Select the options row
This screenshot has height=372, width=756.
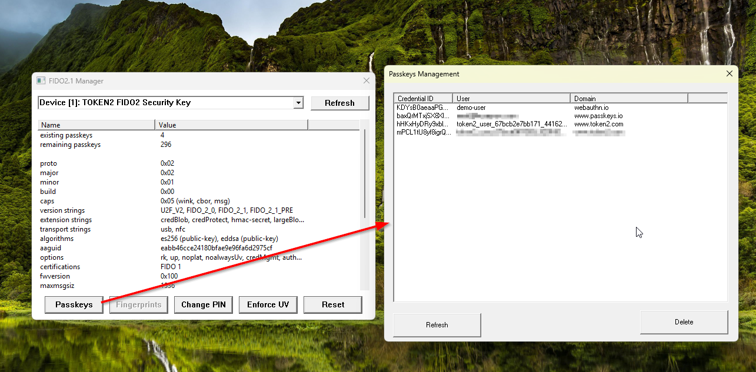point(199,257)
